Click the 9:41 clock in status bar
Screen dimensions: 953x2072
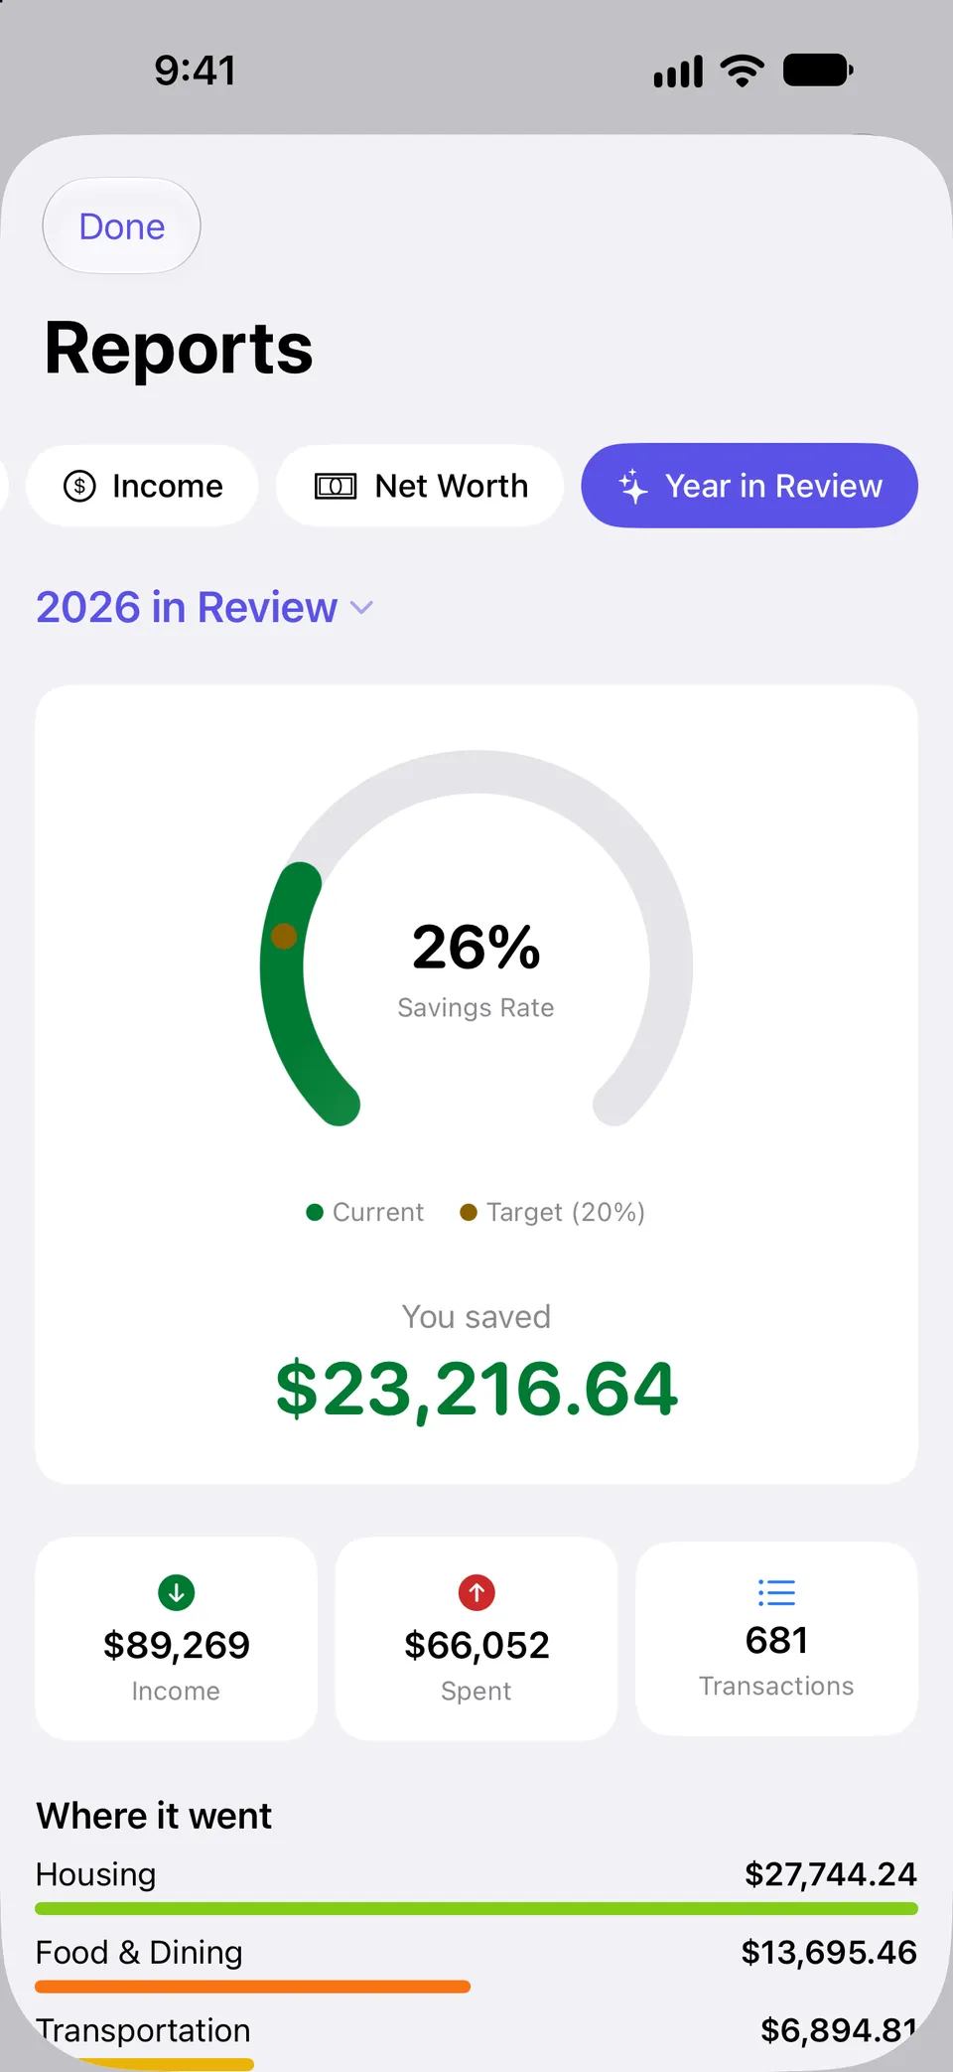196,71
